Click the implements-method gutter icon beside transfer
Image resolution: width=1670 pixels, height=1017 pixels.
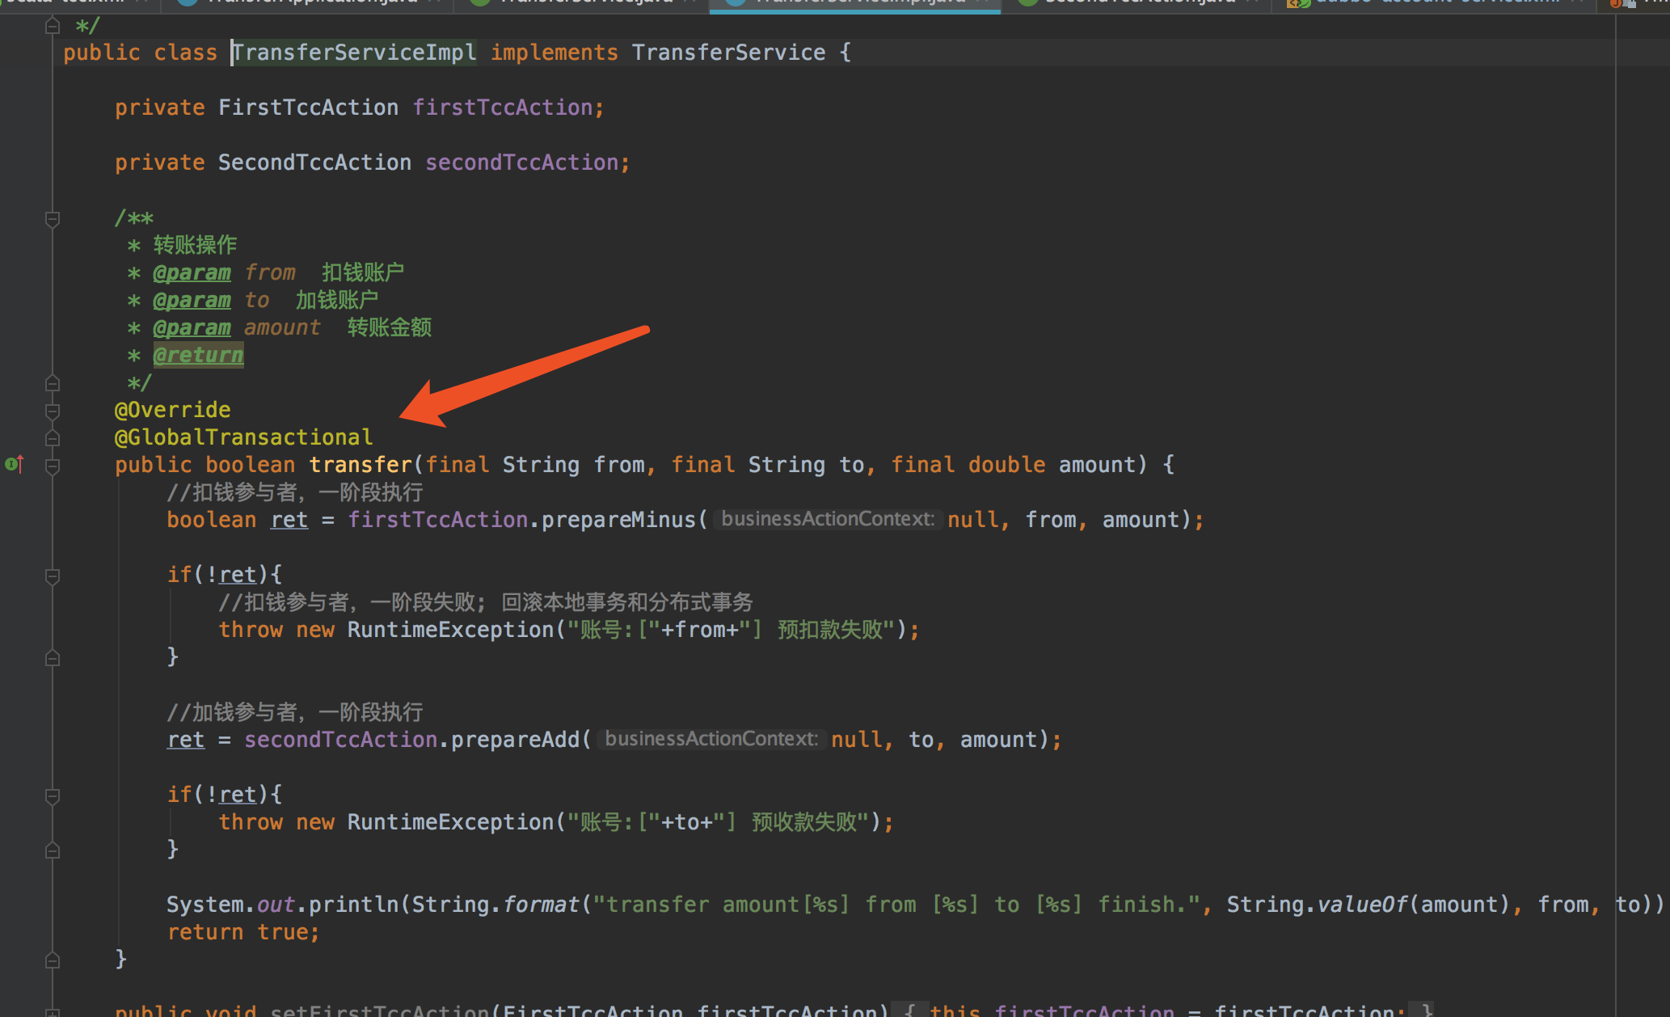[15, 464]
